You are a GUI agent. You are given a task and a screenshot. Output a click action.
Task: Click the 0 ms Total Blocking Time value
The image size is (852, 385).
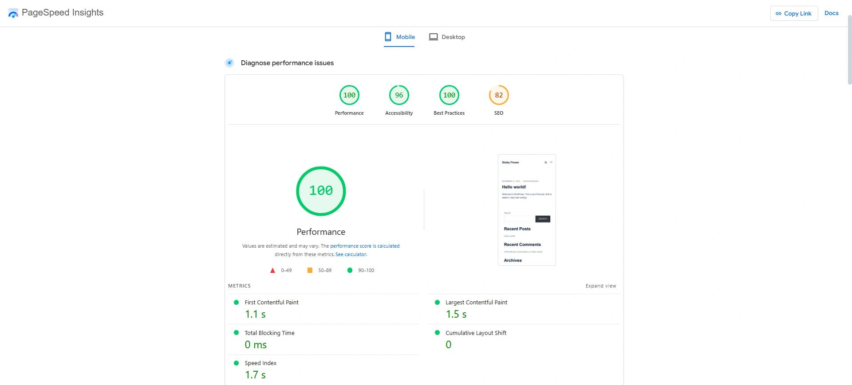coord(256,345)
